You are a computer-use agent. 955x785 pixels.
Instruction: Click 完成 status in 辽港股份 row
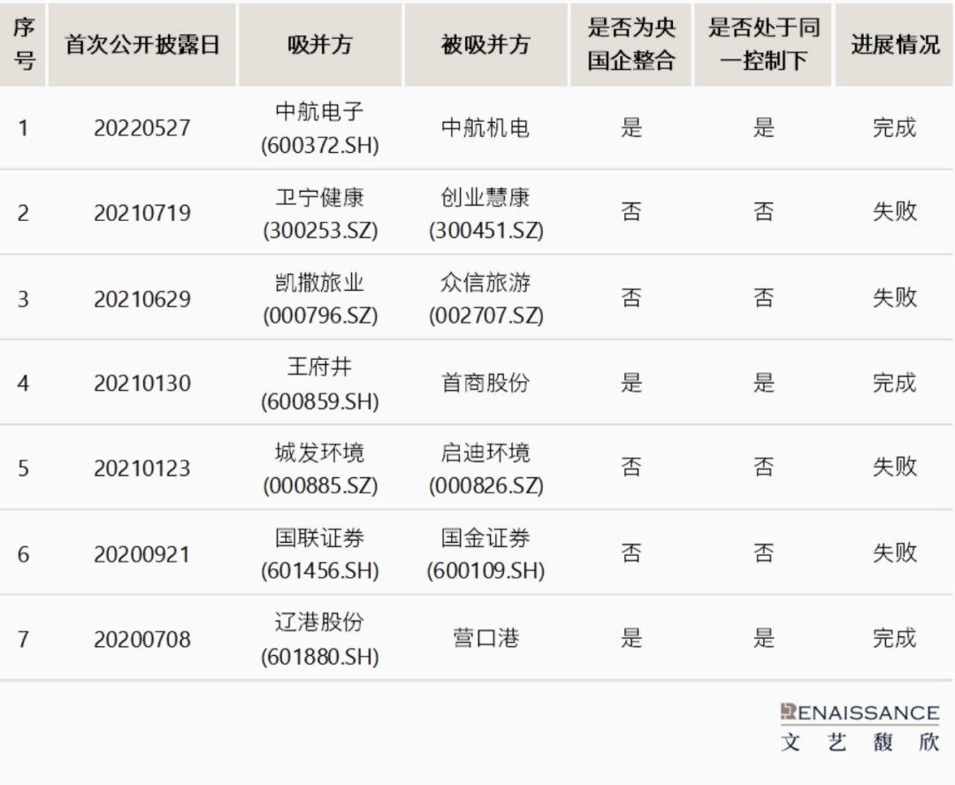coord(894,637)
